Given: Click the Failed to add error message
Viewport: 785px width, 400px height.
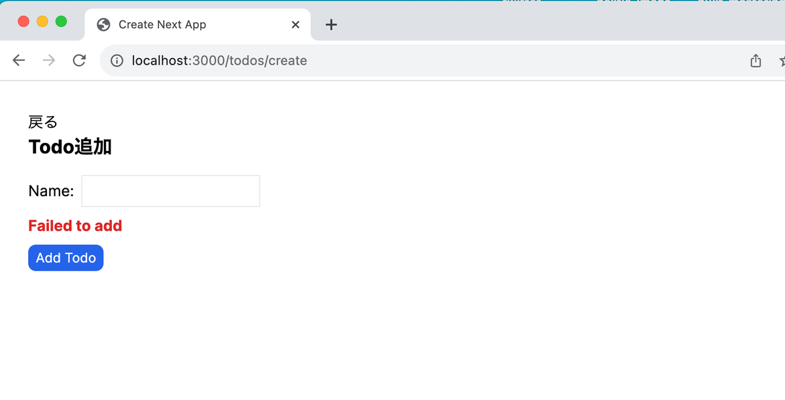Looking at the screenshot, I should [x=75, y=225].
